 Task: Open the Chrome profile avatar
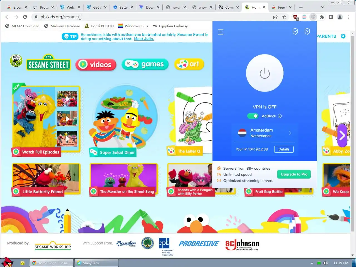pos(340,17)
